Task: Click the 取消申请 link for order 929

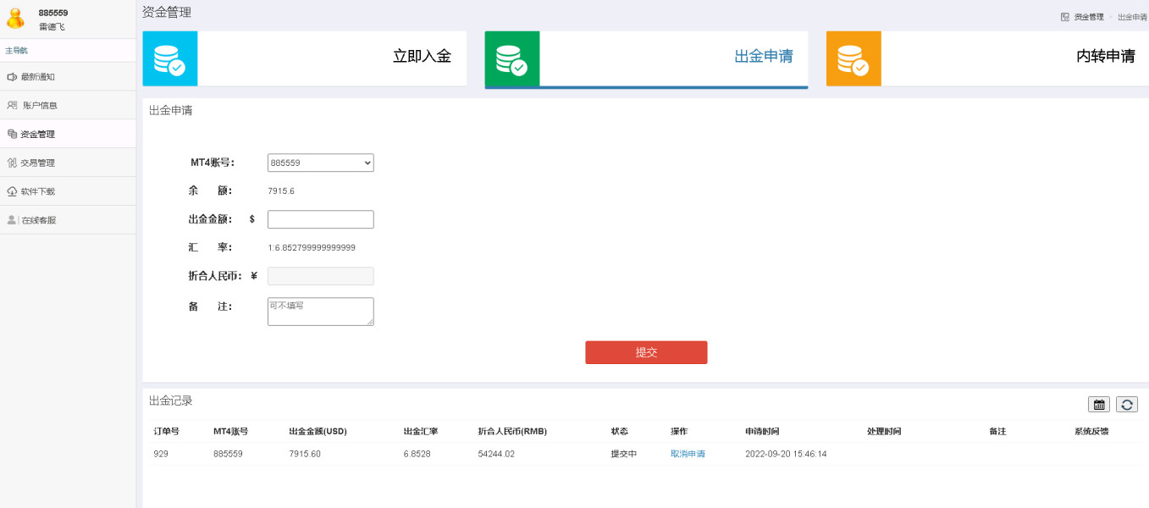Action: click(688, 454)
